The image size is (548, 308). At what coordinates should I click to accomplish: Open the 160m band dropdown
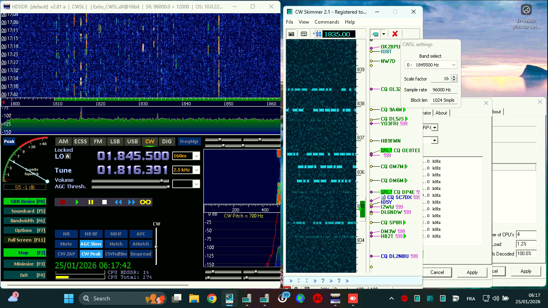pos(196,156)
